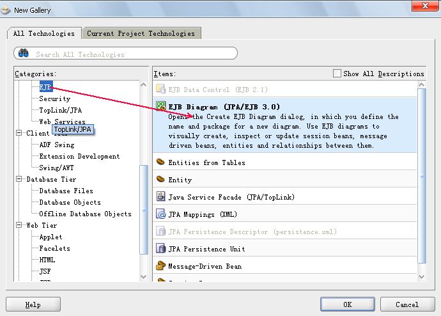Click the Help button
Screen dimensions: 441x316
click(33, 304)
